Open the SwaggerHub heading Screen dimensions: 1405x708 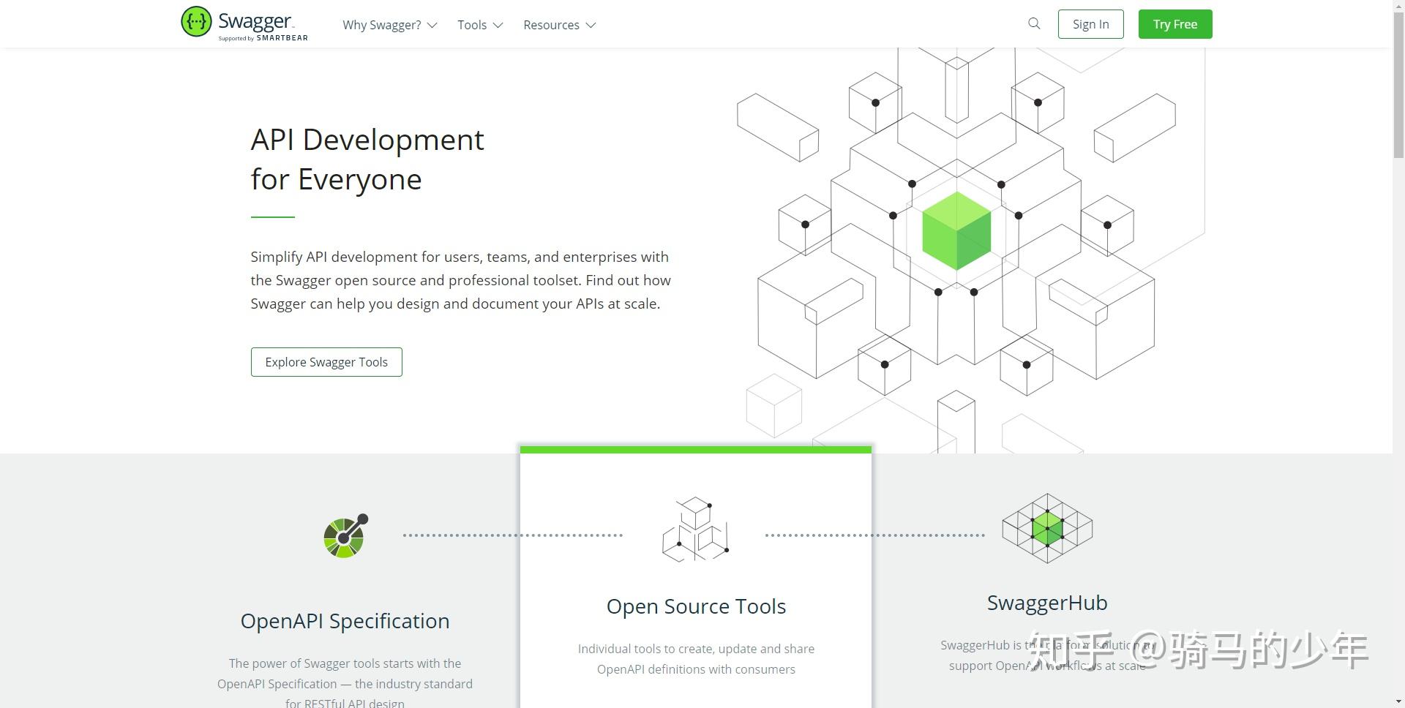pyautogui.click(x=1047, y=603)
